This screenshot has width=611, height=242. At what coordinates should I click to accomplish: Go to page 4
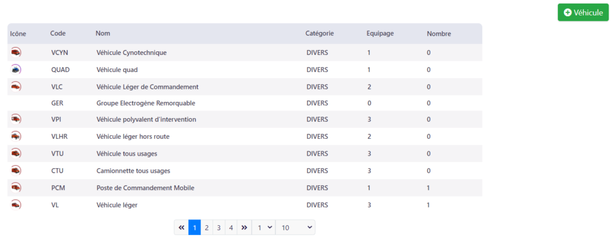231,228
